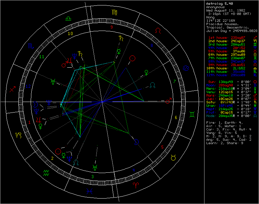259x204 pixels.
Task: Click house number 10 on the chart wheel
Action: point(70,33)
